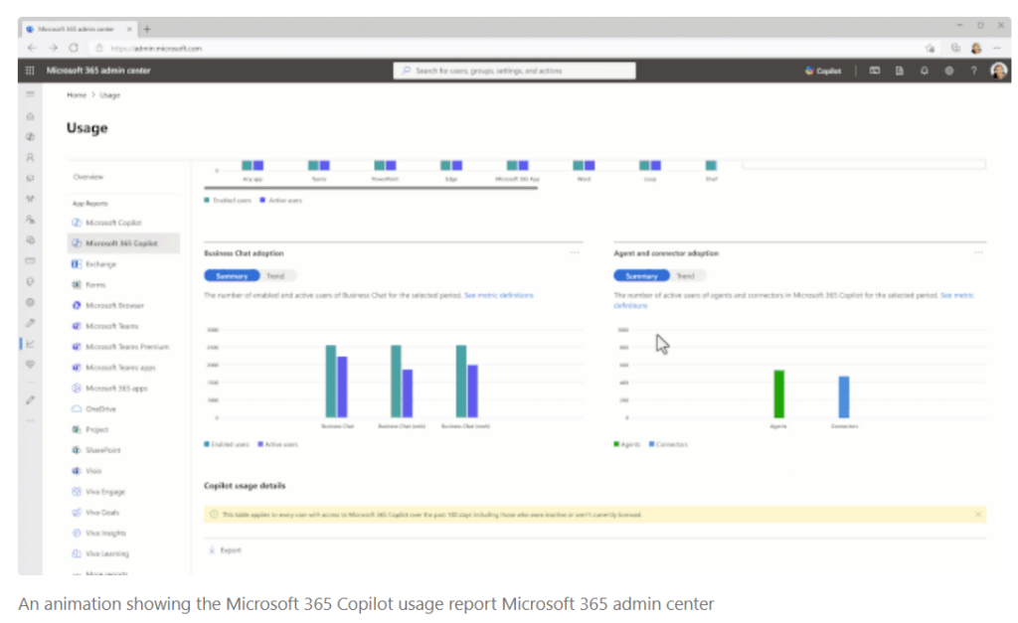
Task: Open metric definitions link for Business Chat
Action: coord(499,295)
